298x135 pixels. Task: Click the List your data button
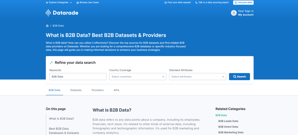coord(243,2)
